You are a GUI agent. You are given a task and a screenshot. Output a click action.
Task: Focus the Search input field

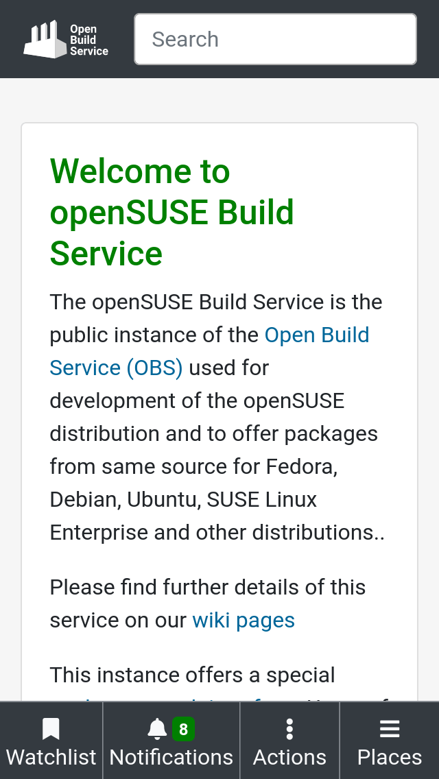275,39
